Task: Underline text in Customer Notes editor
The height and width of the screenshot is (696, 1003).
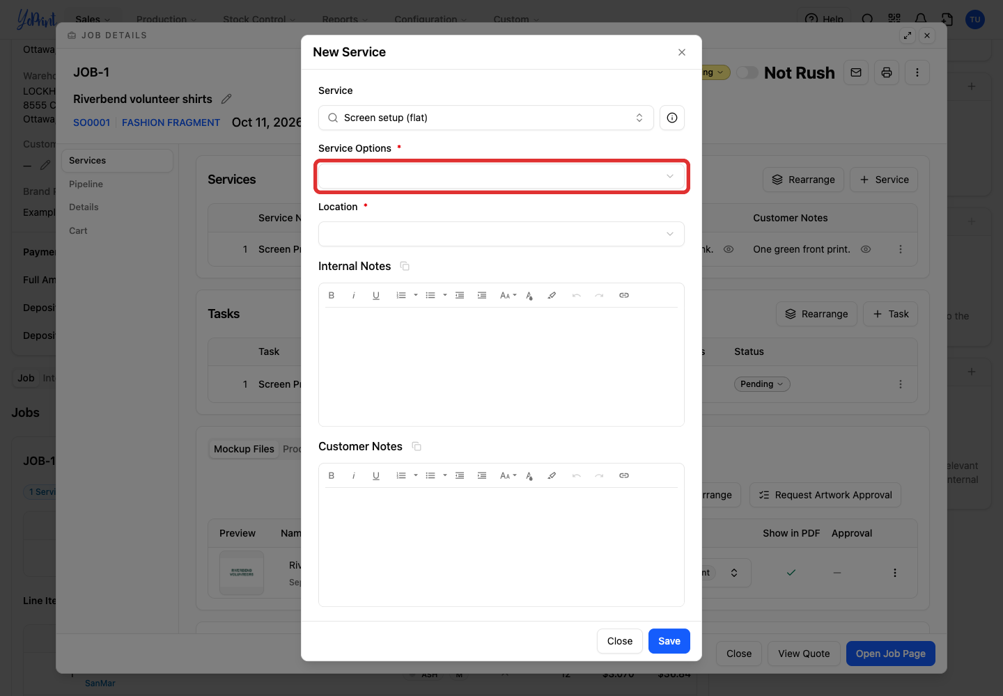Action: tap(376, 475)
